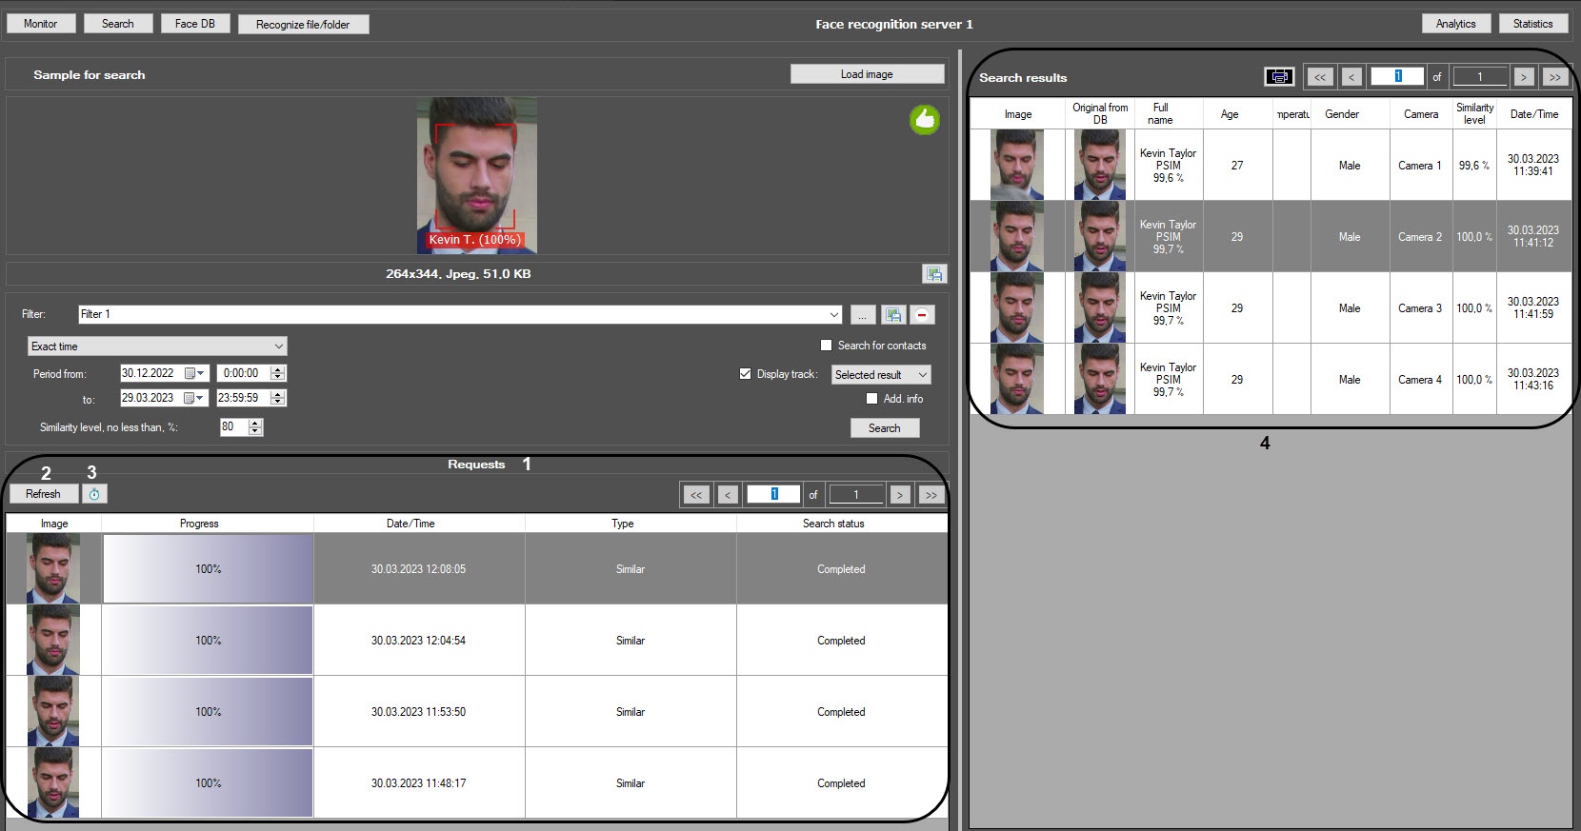This screenshot has height=831, width=1581.
Task: Sort results by Age column header
Action: pos(1230,114)
